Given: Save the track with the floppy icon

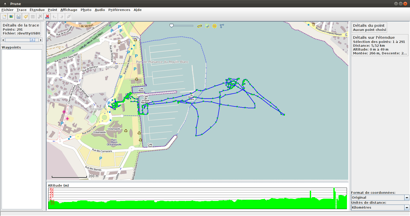Looking at the screenshot, I should 18,17.
